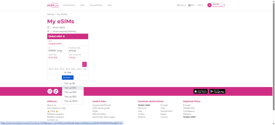This screenshot has height=125, width=275.
Task: Open the Google Play download badge
Action: (x=217, y=91)
